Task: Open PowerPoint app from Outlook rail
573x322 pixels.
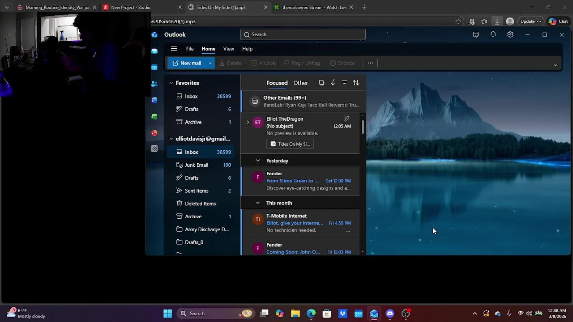Action: click(154, 133)
